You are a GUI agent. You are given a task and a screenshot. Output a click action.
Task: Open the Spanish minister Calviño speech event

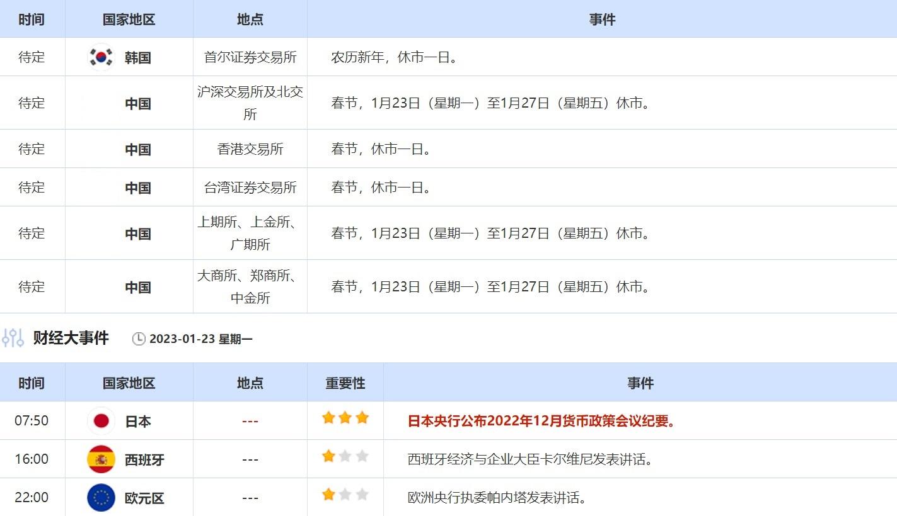click(530, 459)
